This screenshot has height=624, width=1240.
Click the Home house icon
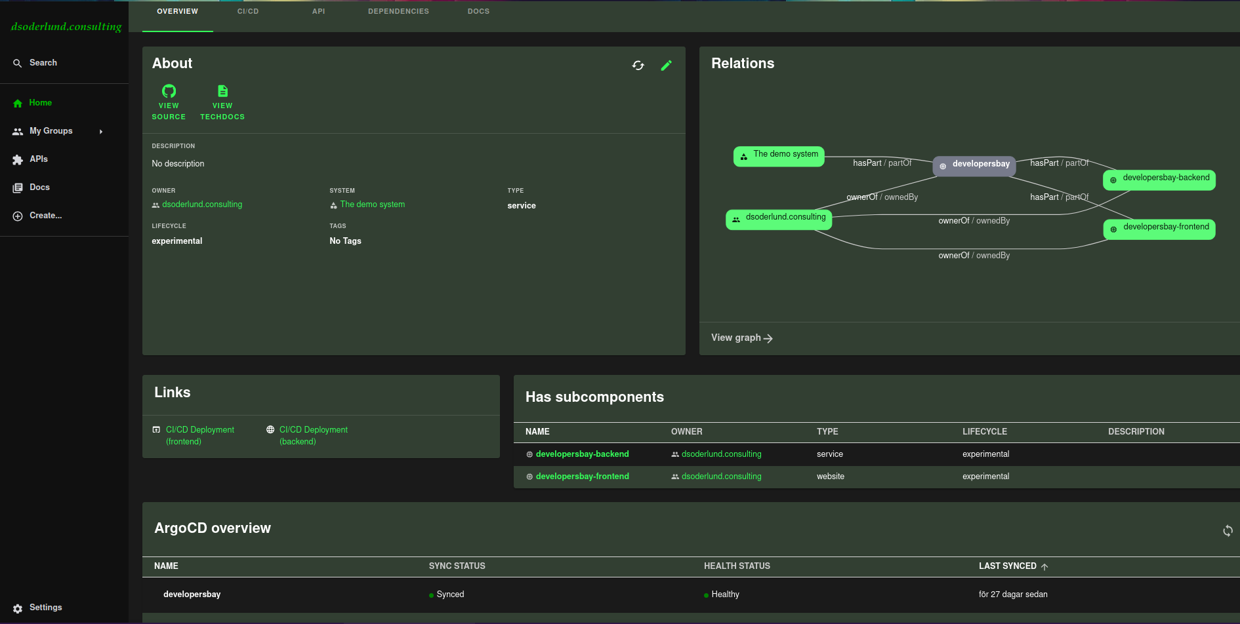coord(18,103)
